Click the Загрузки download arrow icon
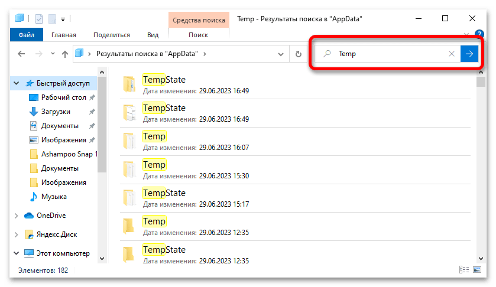Image resolution: width=496 pixels, height=287 pixels. (x=34, y=112)
